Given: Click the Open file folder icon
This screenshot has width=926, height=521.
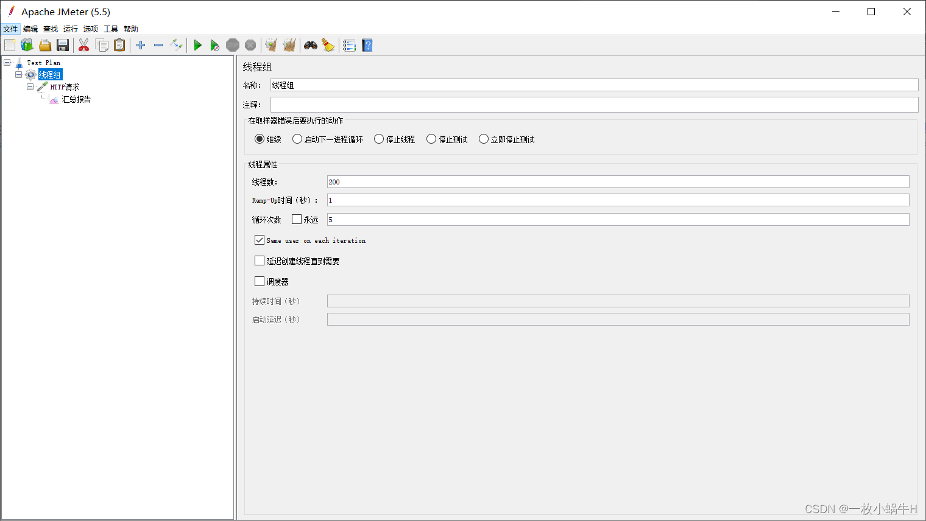Looking at the screenshot, I should [44, 45].
